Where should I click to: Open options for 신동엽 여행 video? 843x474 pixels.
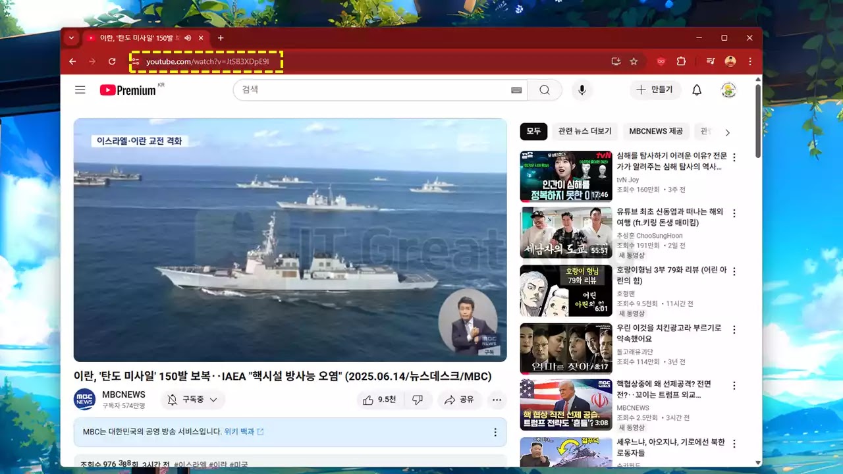(734, 213)
